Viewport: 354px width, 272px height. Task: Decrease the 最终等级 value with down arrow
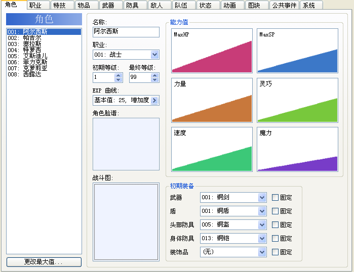[154, 80]
